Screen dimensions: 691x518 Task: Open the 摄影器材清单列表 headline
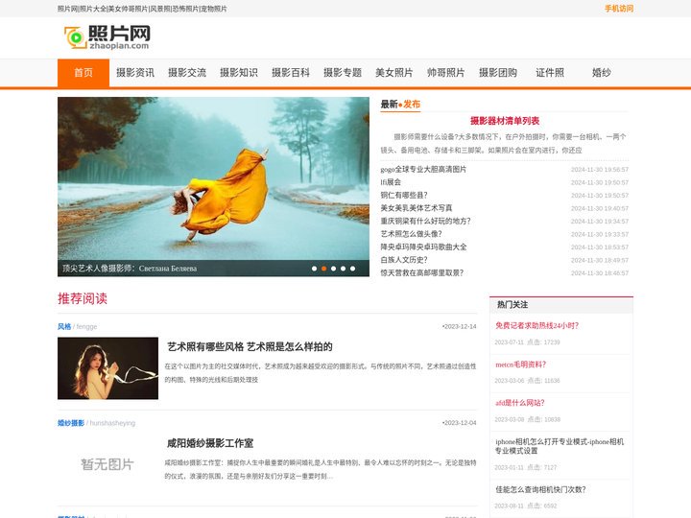click(505, 121)
